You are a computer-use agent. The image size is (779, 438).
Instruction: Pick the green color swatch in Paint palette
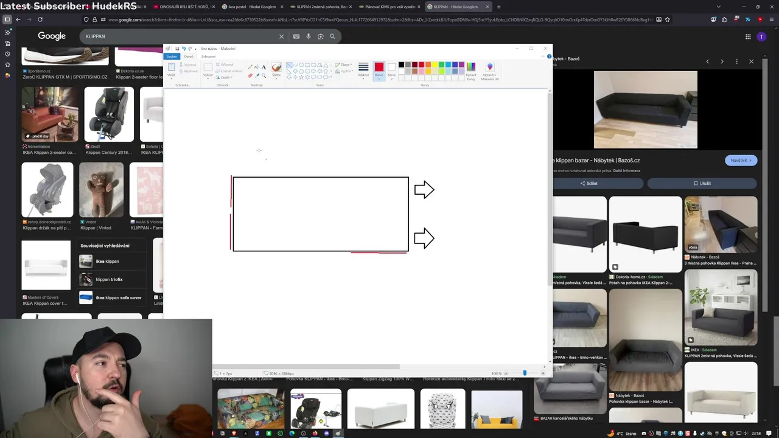tap(441, 64)
